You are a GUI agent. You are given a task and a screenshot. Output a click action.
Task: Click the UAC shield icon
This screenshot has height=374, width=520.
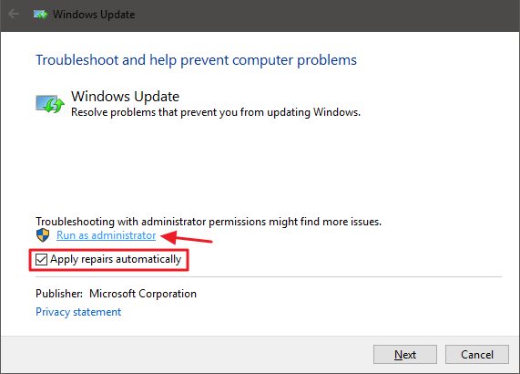pyautogui.click(x=43, y=234)
